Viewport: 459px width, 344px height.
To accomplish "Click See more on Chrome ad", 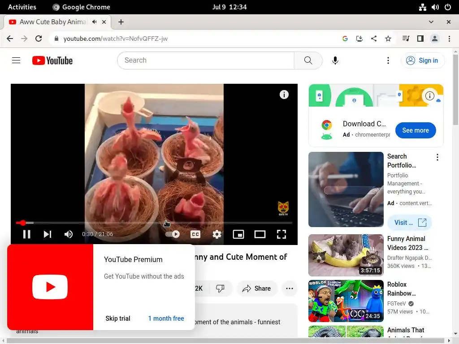I will pos(416,130).
